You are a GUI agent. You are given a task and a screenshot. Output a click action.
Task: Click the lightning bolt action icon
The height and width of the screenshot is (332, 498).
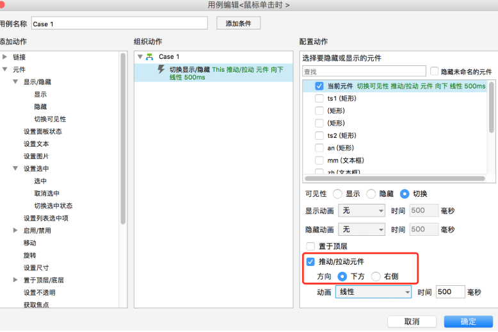coord(161,69)
